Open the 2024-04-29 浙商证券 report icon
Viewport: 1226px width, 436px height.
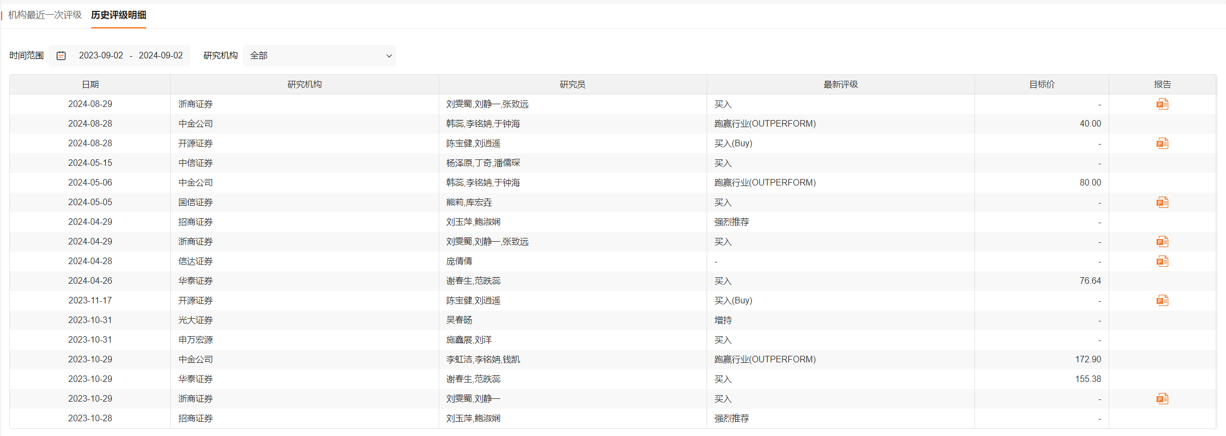pyautogui.click(x=1162, y=242)
